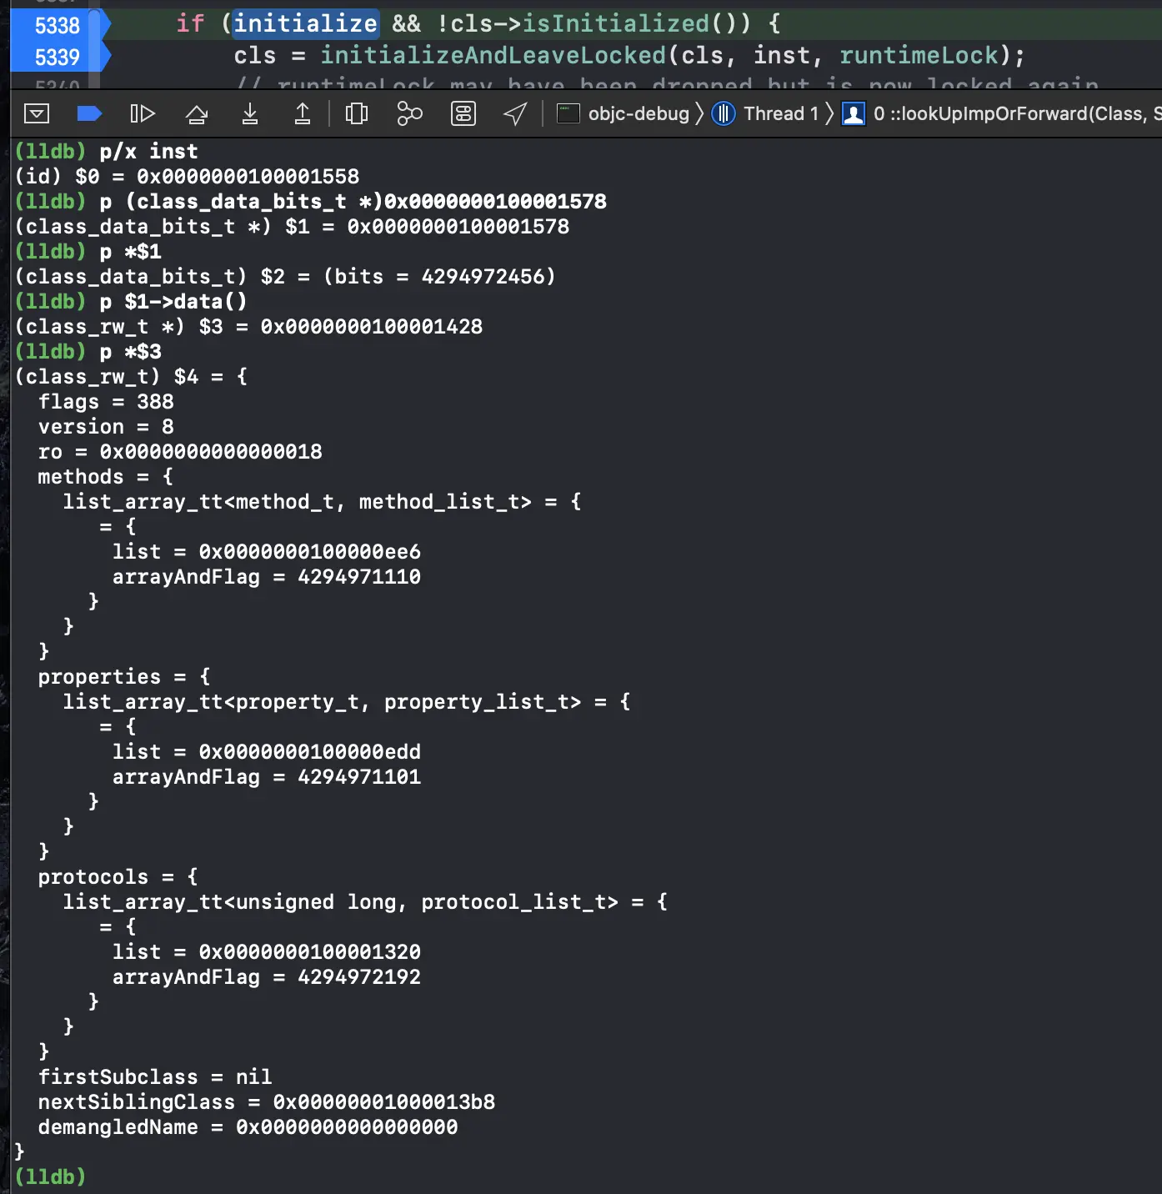The image size is (1162, 1194).
Task: Click isInitialized method in code
Action: (x=615, y=23)
